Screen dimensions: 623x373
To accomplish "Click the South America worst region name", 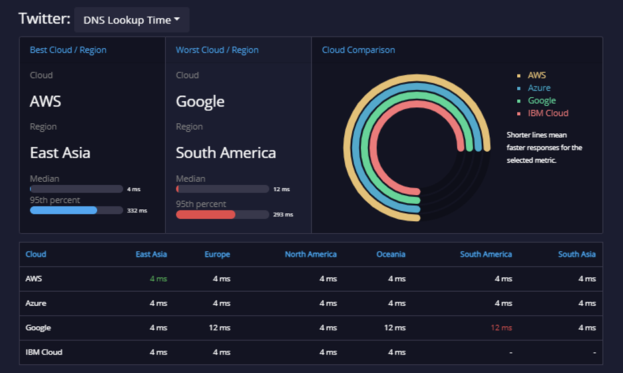I will [226, 153].
